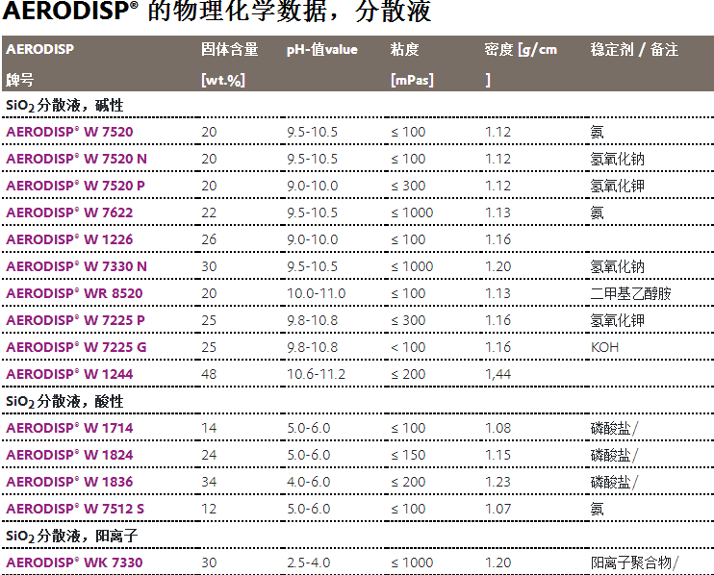Click solid content value 34

(209, 482)
